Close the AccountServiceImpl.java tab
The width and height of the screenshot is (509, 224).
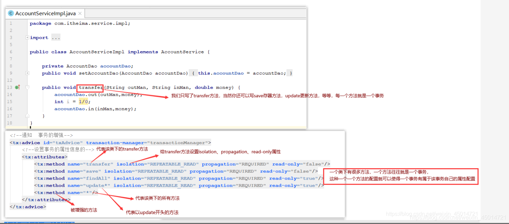[x=80, y=13]
